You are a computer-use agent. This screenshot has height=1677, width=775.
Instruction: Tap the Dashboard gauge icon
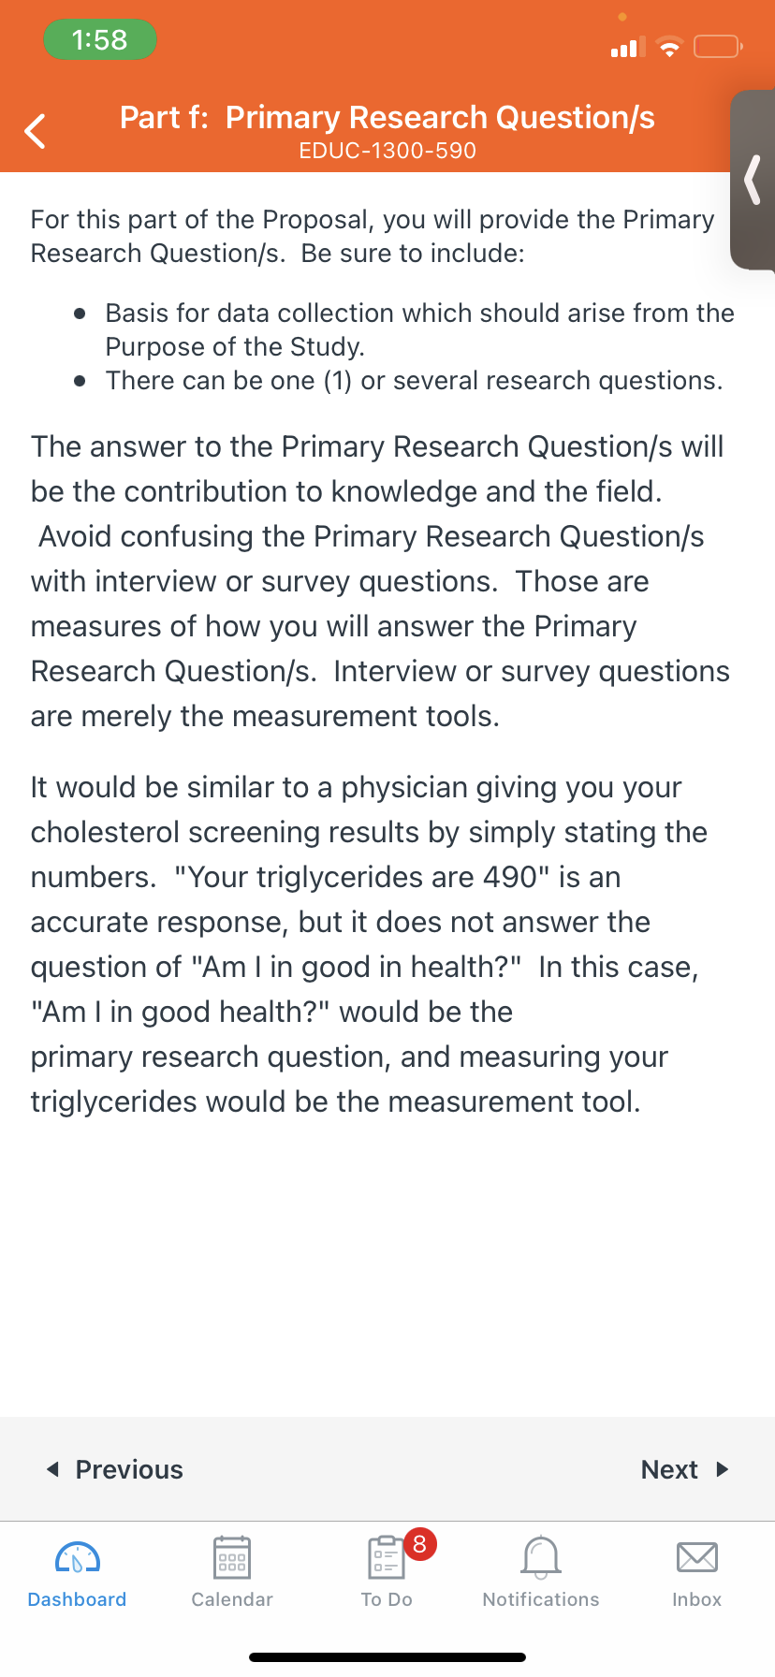point(78,1558)
